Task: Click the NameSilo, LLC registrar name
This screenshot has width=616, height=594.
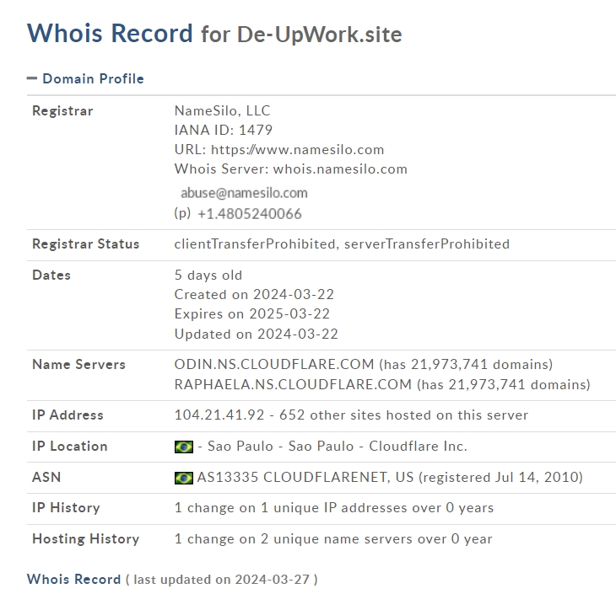Action: [223, 110]
